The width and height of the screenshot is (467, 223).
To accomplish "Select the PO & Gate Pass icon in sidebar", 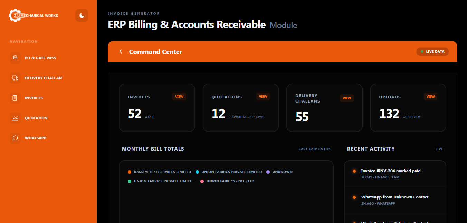I will [15, 58].
